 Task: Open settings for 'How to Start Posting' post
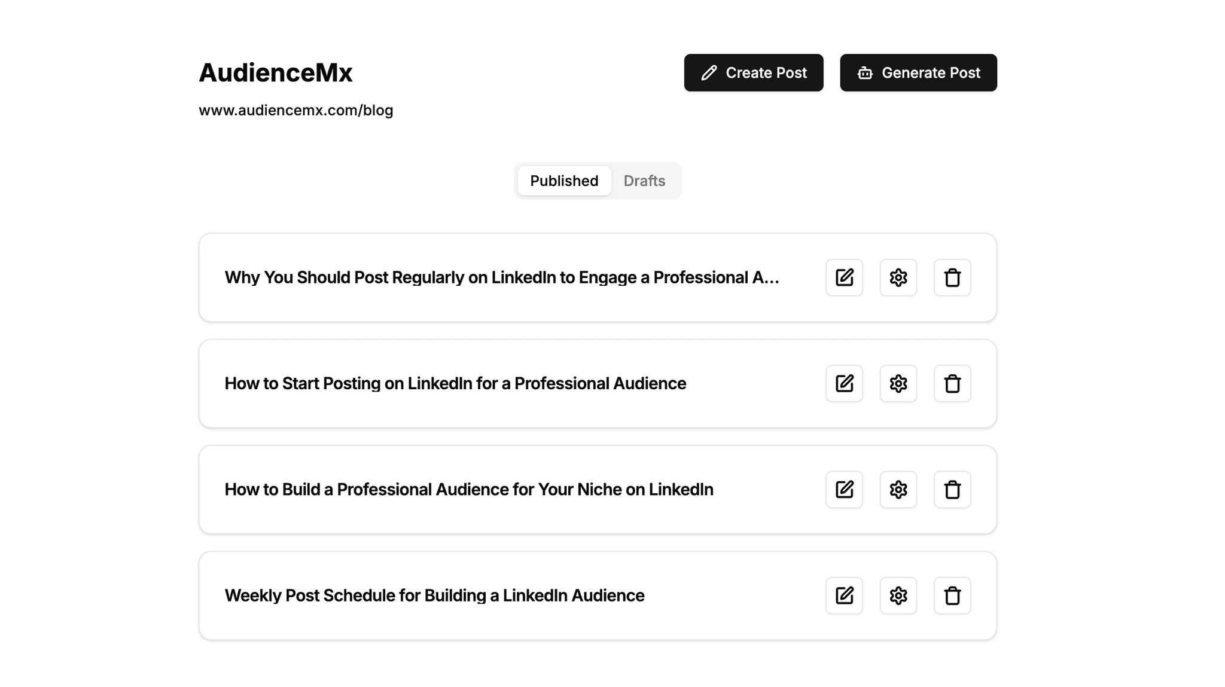pyautogui.click(x=898, y=383)
